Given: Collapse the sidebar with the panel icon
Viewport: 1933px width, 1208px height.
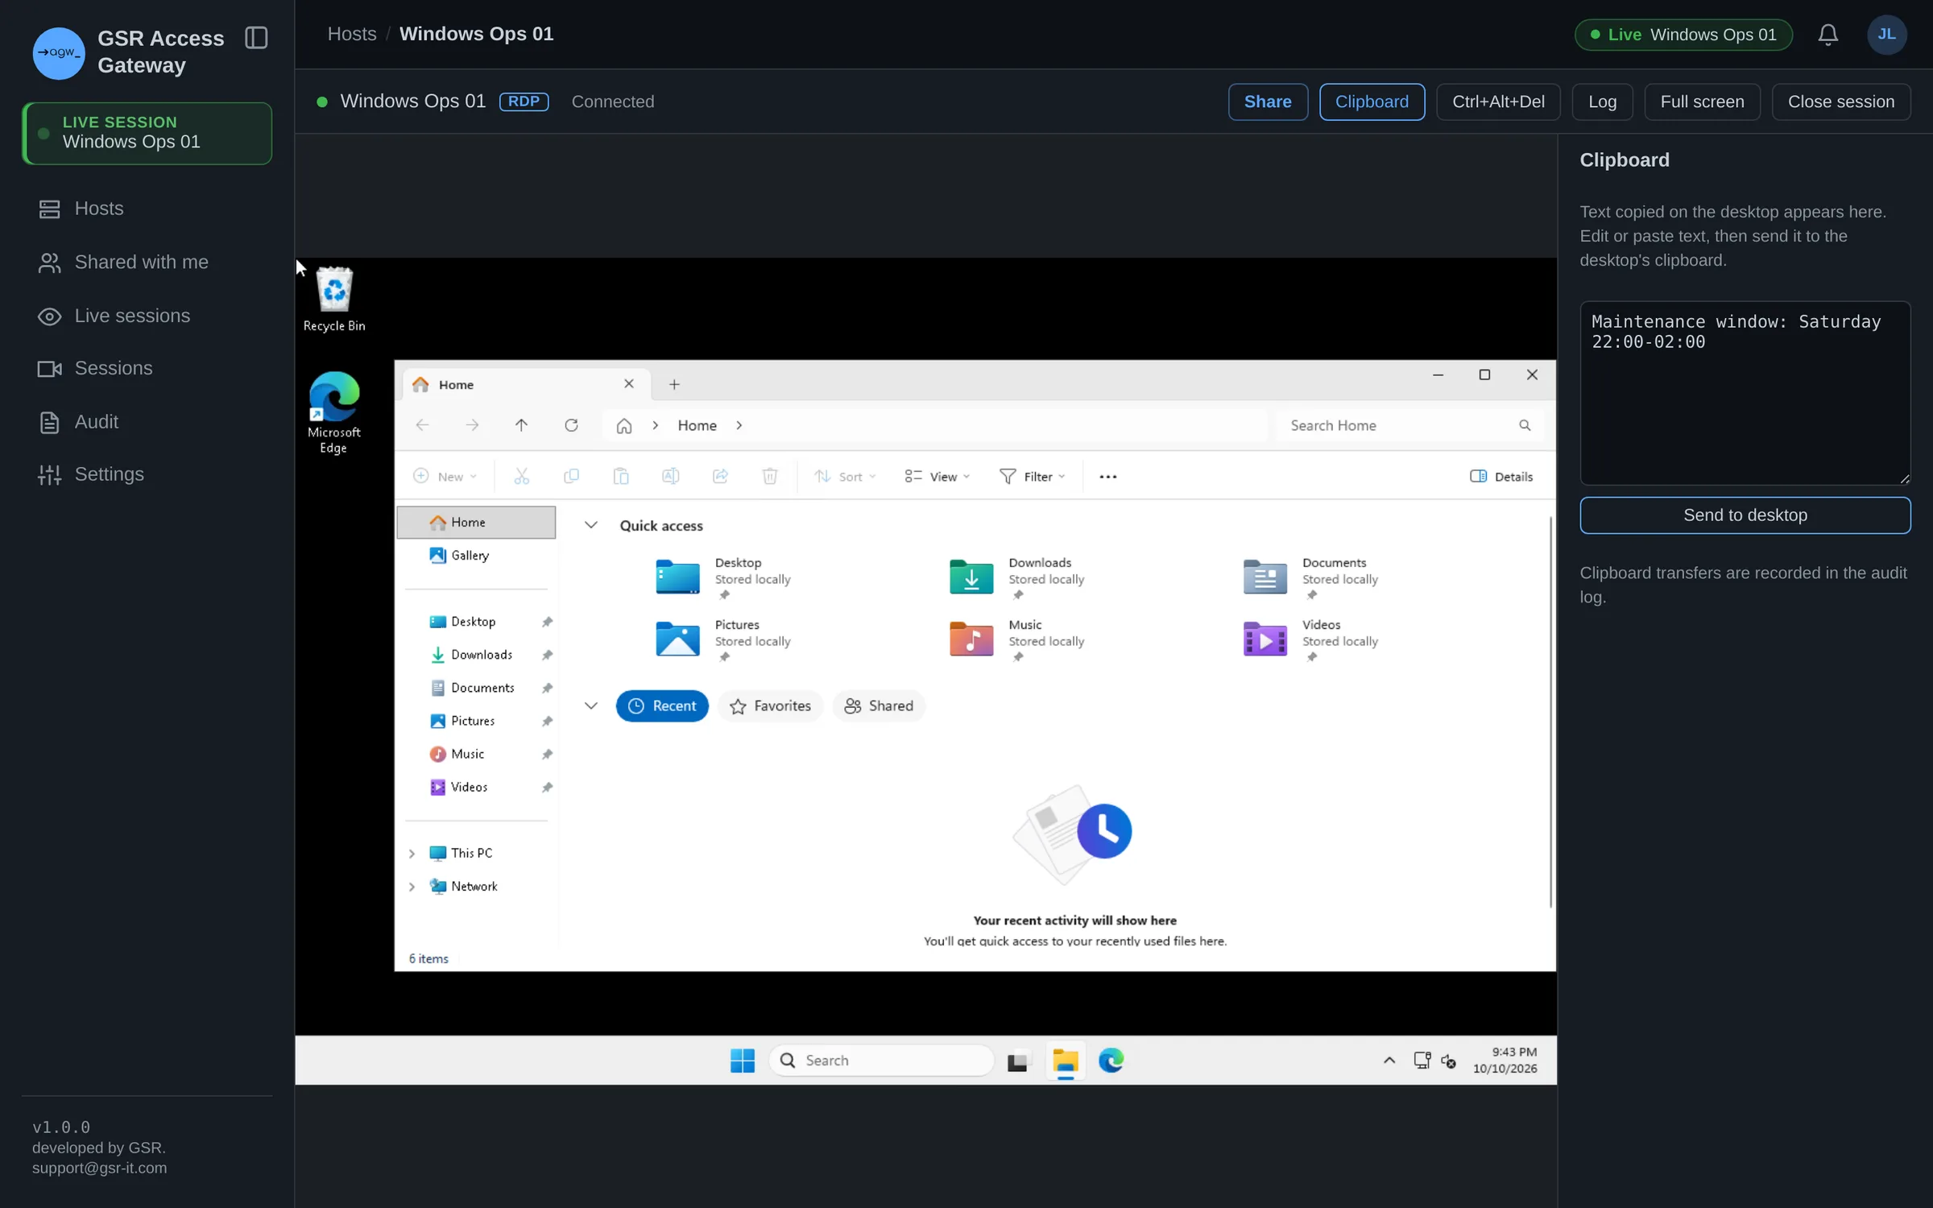Looking at the screenshot, I should pos(256,38).
